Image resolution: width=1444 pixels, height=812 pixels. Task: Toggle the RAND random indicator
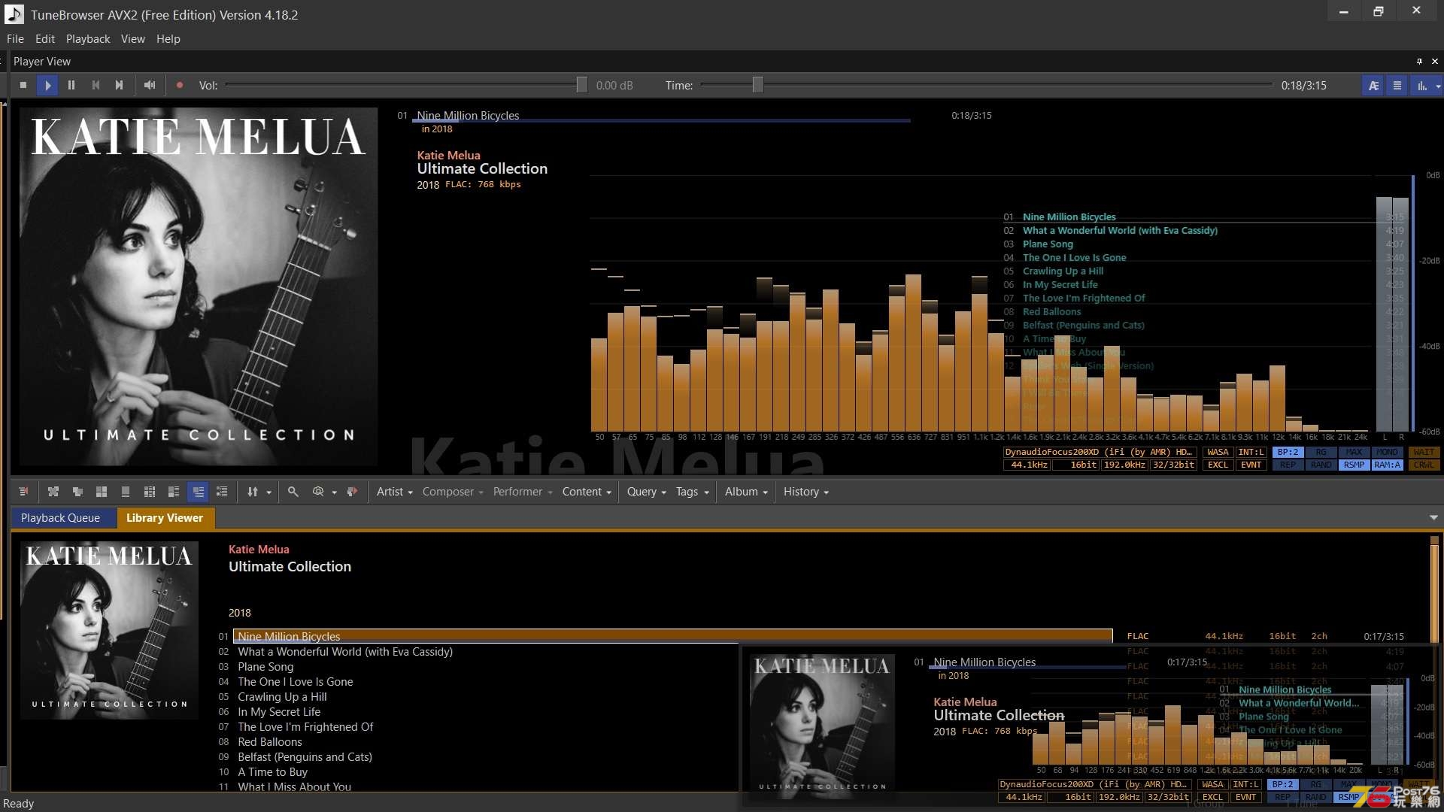pos(1321,465)
